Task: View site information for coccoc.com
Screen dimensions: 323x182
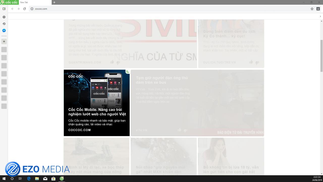Action: 32,9
